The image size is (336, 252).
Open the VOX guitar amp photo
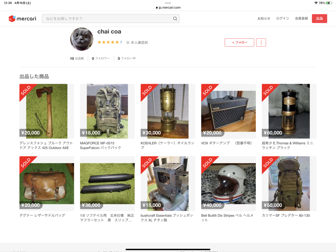228,111
